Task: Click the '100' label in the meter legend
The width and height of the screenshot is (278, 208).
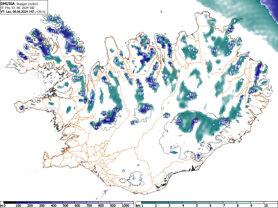Action: coord(18,206)
